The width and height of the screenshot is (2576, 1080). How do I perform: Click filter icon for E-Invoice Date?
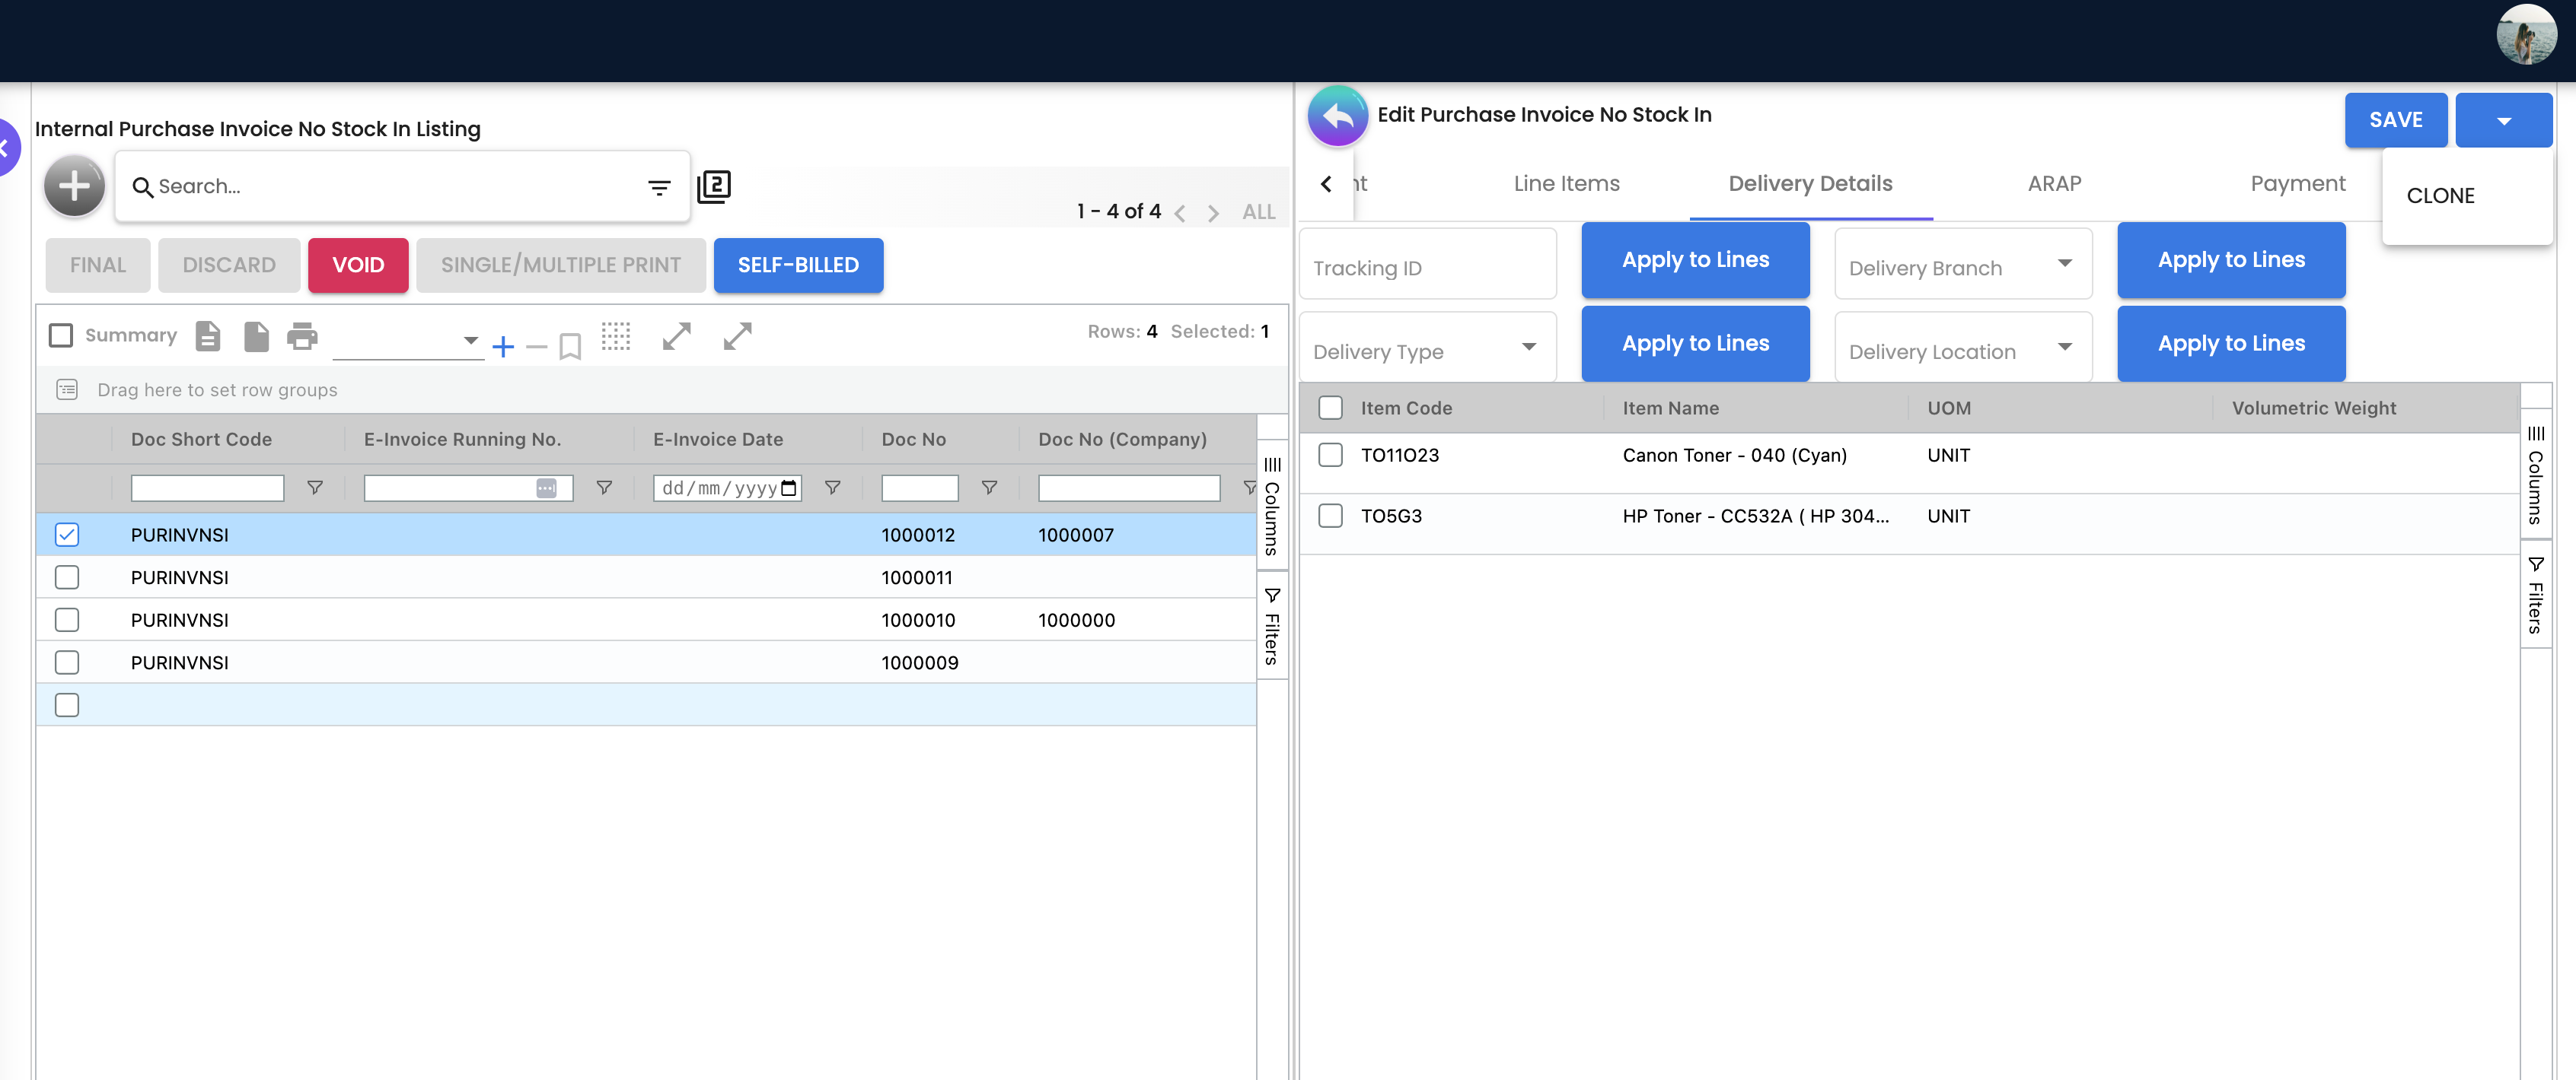coord(832,488)
